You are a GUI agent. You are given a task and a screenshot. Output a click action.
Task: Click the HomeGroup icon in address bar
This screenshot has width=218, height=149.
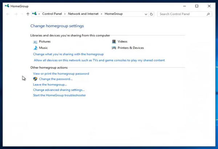pyautogui.click(x=35, y=14)
